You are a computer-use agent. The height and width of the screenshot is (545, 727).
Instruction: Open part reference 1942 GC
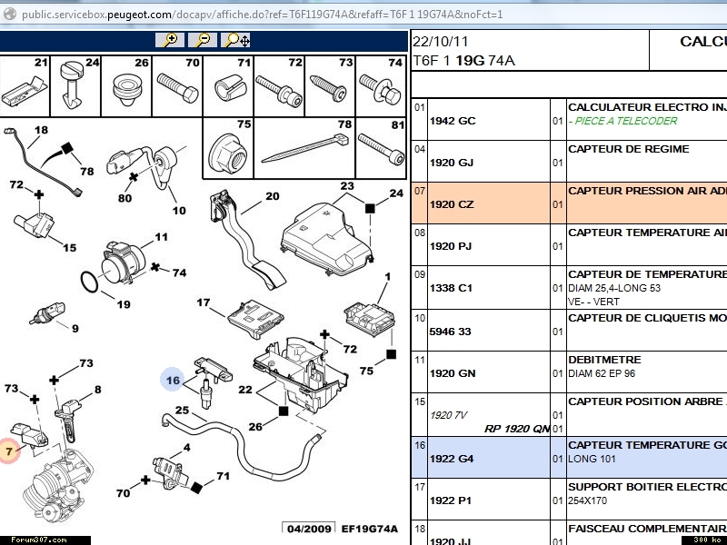point(453,121)
